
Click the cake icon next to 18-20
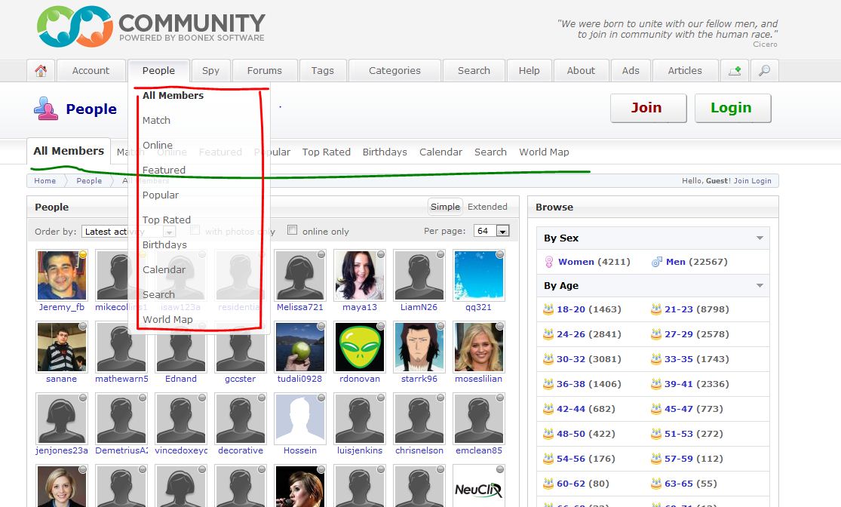coord(548,309)
